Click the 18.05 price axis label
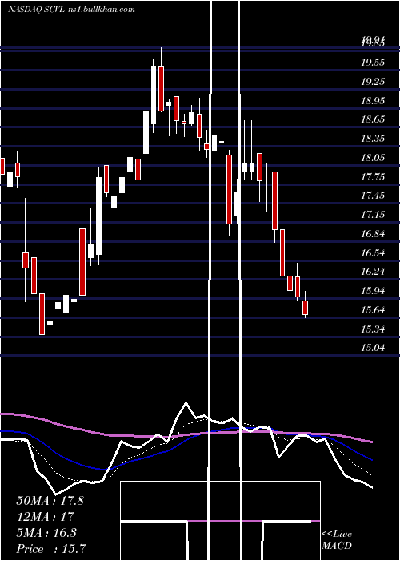The image size is (400, 561). [x=373, y=157]
